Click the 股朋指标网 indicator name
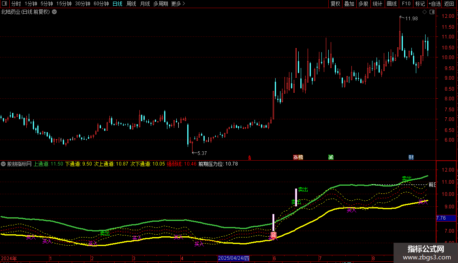458x263 pixels. 19,164
